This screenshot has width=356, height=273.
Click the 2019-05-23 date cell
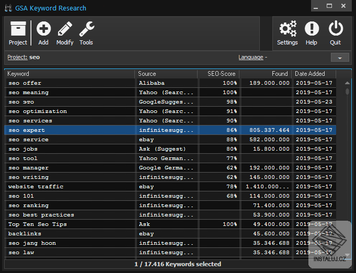(314, 102)
